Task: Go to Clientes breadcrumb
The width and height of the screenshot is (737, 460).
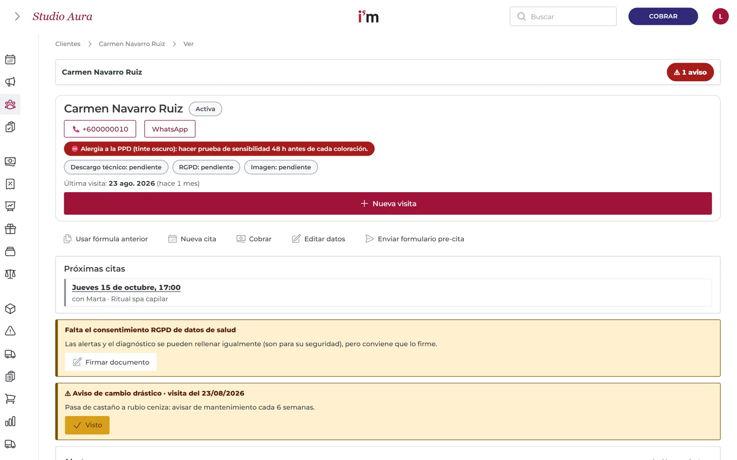Action: [68, 44]
